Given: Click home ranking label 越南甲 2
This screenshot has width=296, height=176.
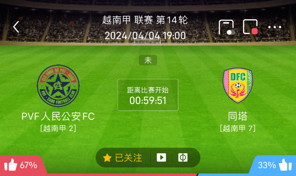Looking at the screenshot, I should click(58, 129).
